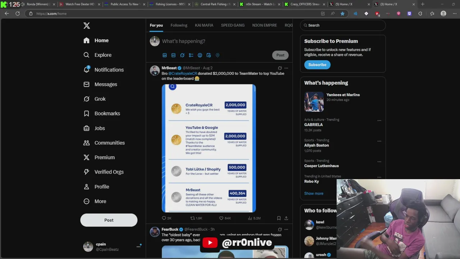Open options for Cooper Lutkenhaus trend
Screen dimensions: 460x259
[379, 162]
